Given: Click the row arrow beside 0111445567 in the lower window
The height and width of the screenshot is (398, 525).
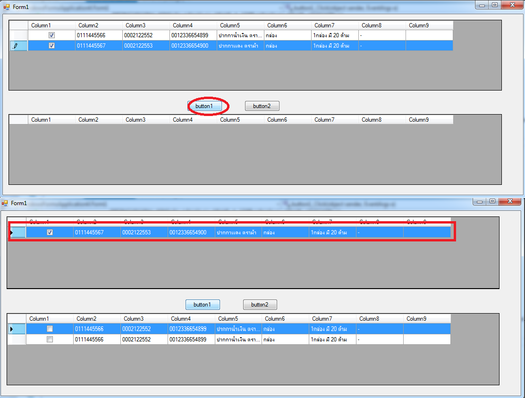Looking at the screenshot, I should (17, 232).
